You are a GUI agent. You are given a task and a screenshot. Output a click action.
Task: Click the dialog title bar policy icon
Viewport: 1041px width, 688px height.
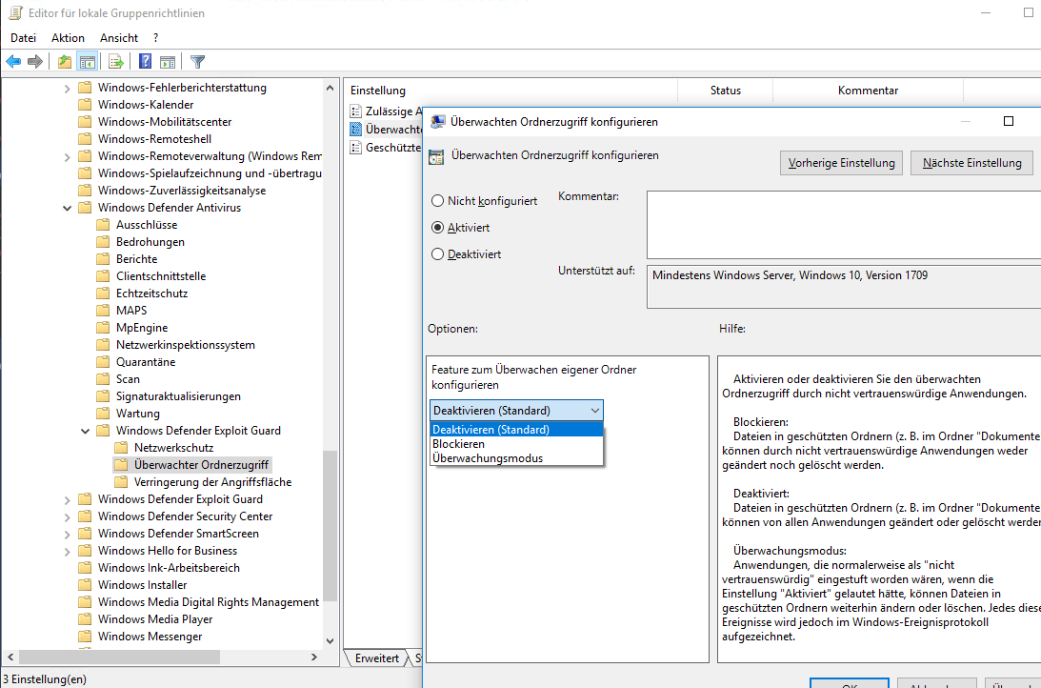[437, 122]
